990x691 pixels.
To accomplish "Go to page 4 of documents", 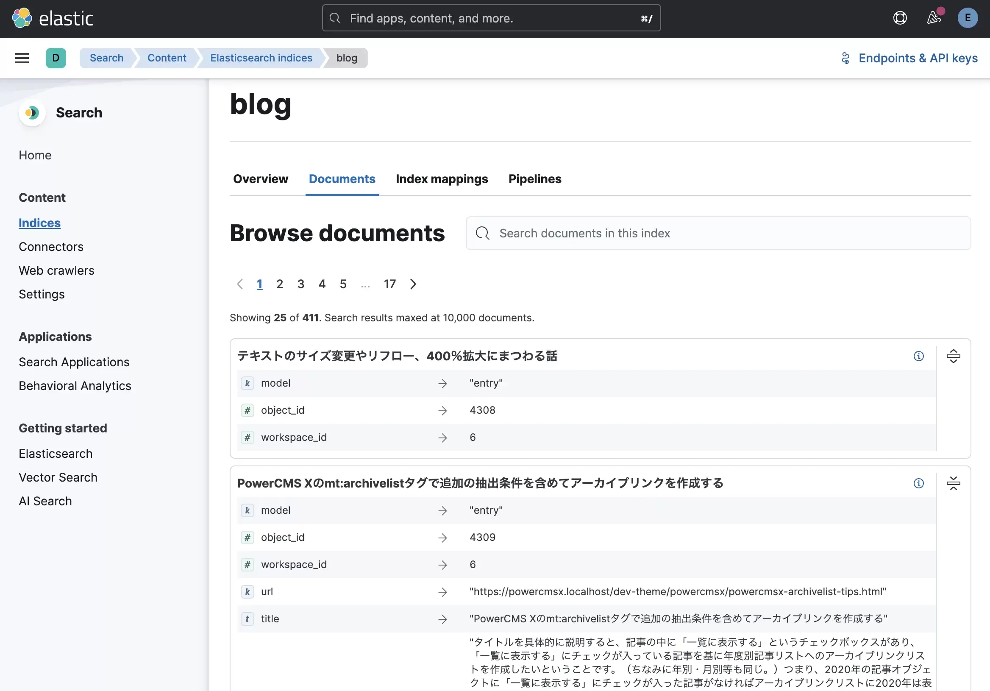I will (x=322, y=284).
